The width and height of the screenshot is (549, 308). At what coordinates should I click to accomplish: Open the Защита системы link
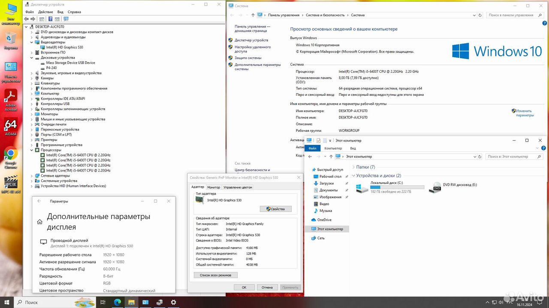click(x=248, y=58)
